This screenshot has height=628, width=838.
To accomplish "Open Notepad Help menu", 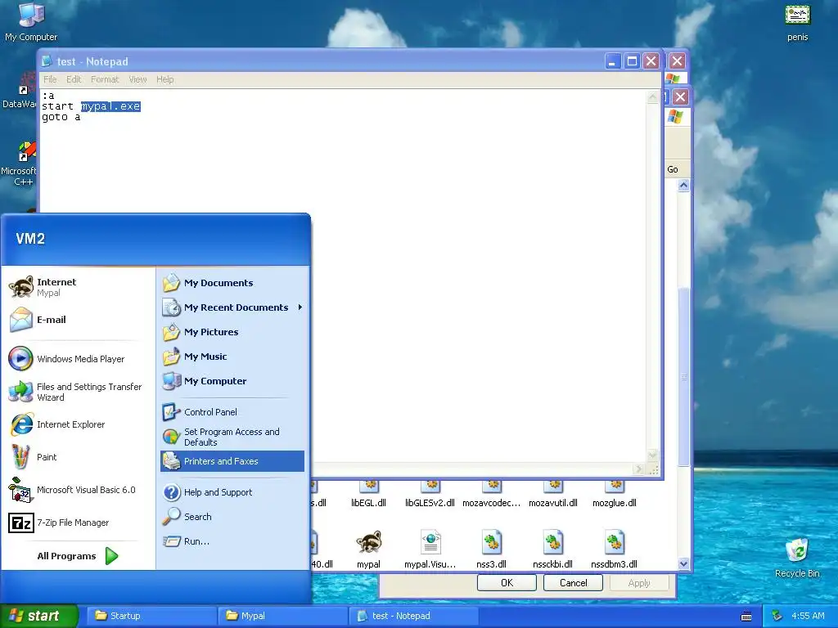I will [x=165, y=79].
